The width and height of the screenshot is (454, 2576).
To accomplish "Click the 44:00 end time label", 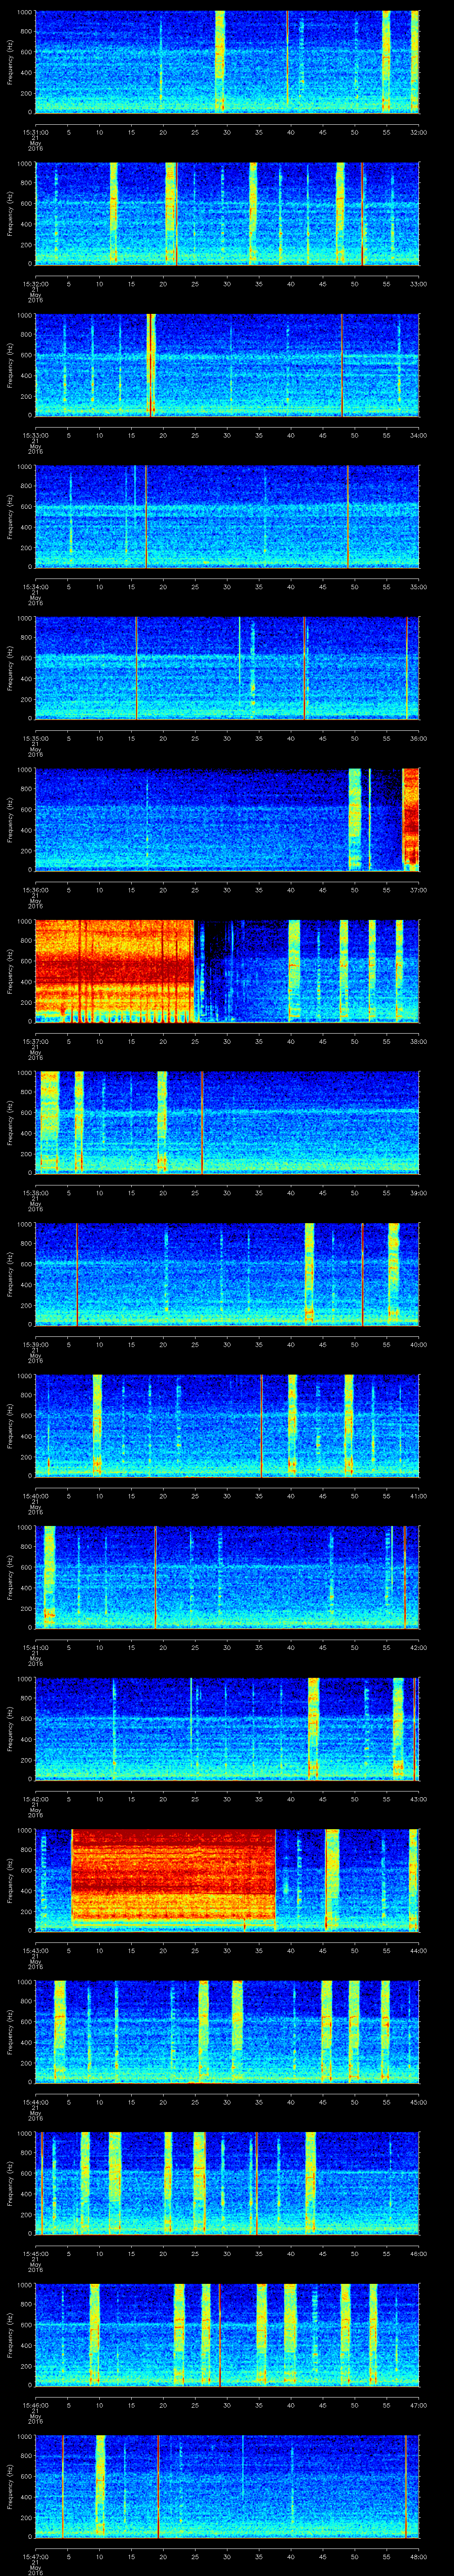I will 418,1950.
